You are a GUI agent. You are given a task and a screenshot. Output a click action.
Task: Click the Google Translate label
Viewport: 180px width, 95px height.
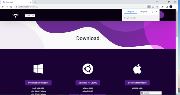click(130, 18)
